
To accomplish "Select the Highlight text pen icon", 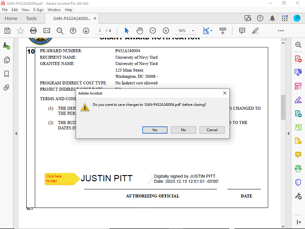I will click(255, 31).
